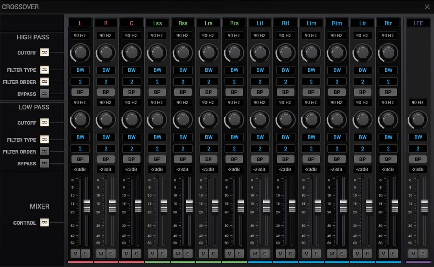This screenshot has height=267, width=434.
Task: Click Ltr channel low pass cutoff knob
Action: point(363,120)
